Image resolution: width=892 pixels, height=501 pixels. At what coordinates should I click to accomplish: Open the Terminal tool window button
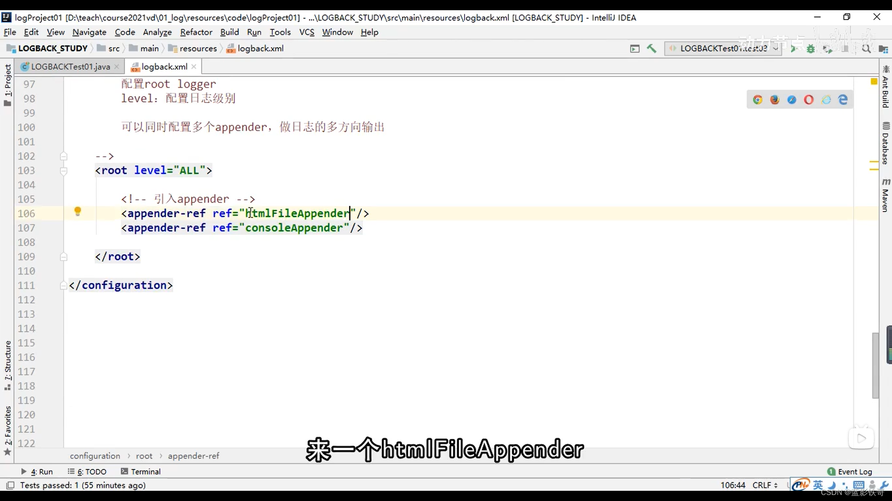coord(141,471)
